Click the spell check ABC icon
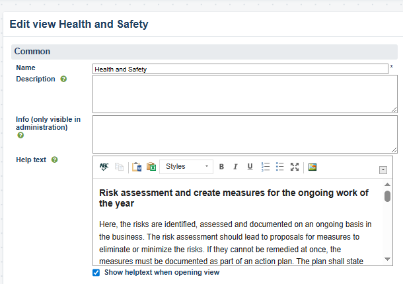Viewport: 403px width, 284px height. [x=104, y=167]
